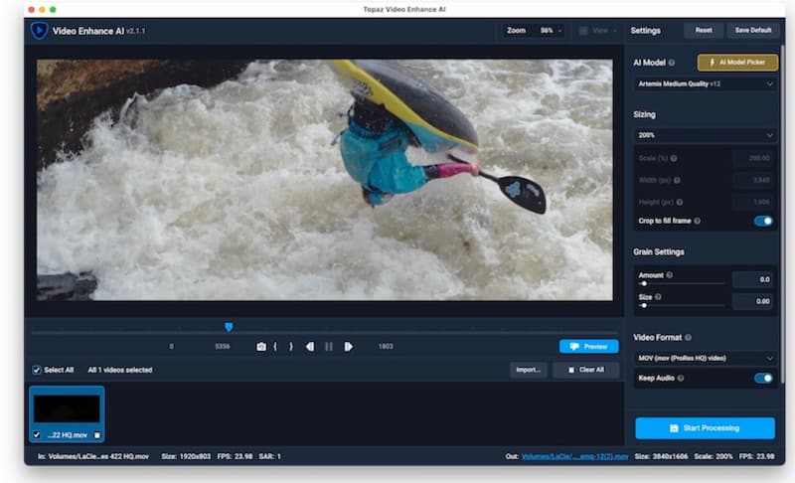Click the delete icon on the video thumbnail
This screenshot has width=795, height=483.
point(97,434)
